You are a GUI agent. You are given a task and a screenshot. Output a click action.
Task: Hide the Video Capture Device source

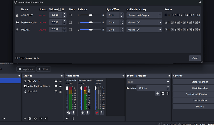tap(56, 86)
